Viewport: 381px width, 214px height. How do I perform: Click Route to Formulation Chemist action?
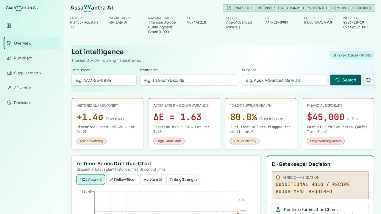(x=320, y=209)
